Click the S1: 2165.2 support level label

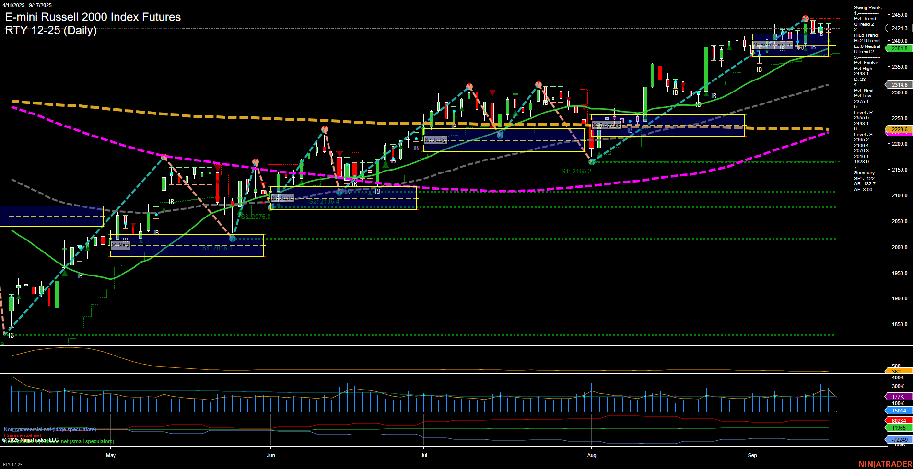point(576,171)
